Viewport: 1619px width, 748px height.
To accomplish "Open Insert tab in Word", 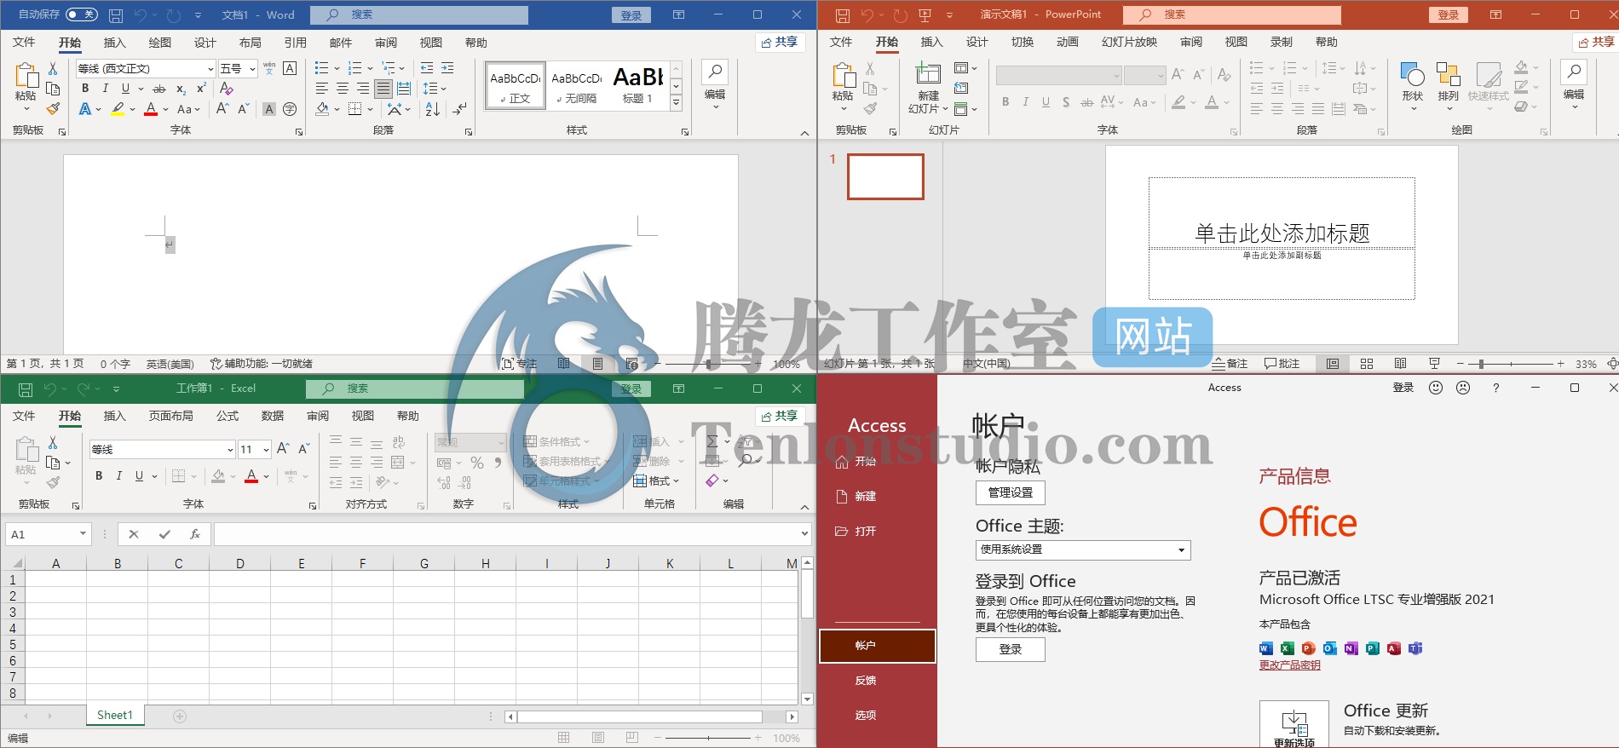I will pos(114,43).
